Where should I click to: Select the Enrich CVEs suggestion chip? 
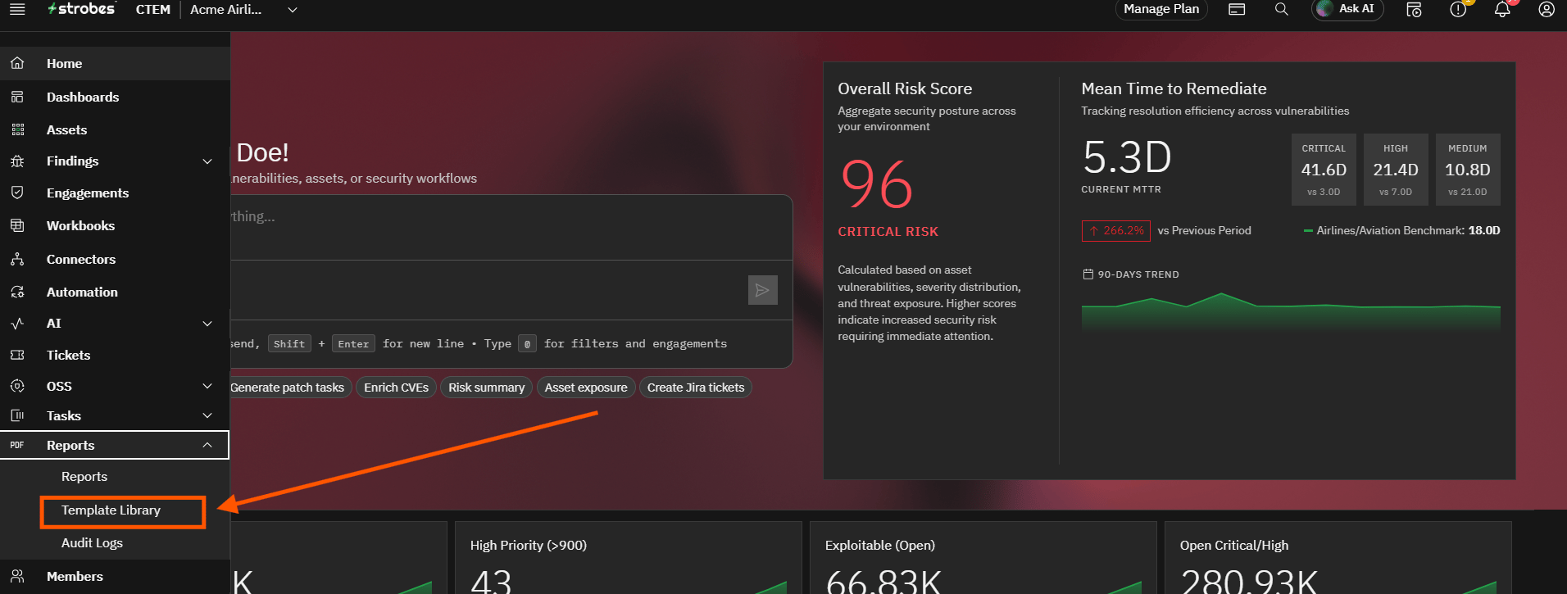pos(396,388)
